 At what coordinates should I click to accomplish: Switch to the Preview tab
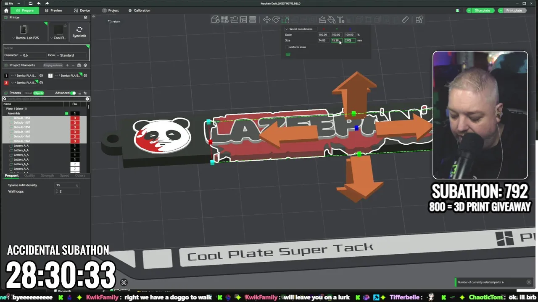pos(53,10)
